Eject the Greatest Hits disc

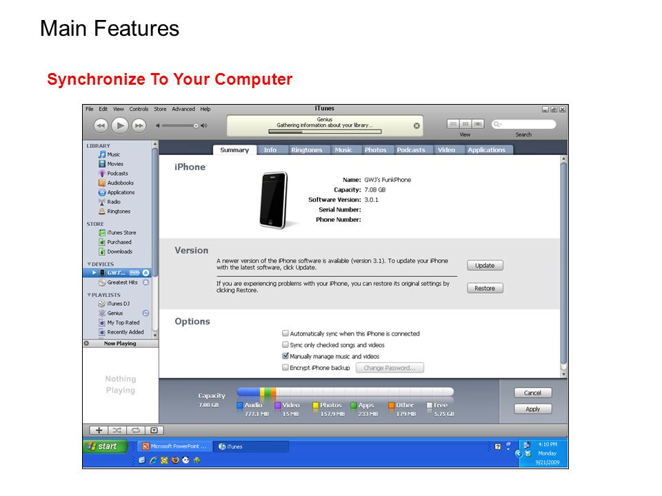coord(146,282)
